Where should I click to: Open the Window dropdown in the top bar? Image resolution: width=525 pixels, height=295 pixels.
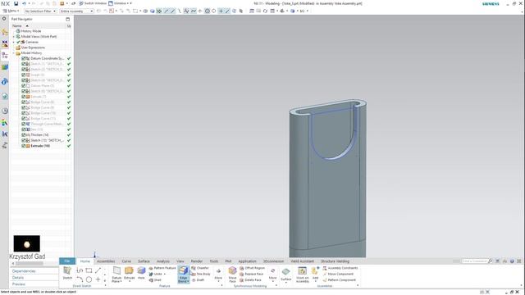pyautogui.click(x=121, y=3)
